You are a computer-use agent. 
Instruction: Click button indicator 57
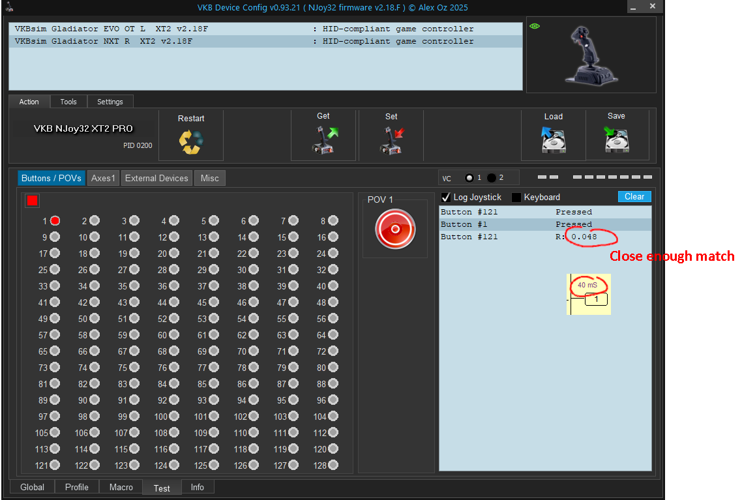pyautogui.click(x=55, y=334)
